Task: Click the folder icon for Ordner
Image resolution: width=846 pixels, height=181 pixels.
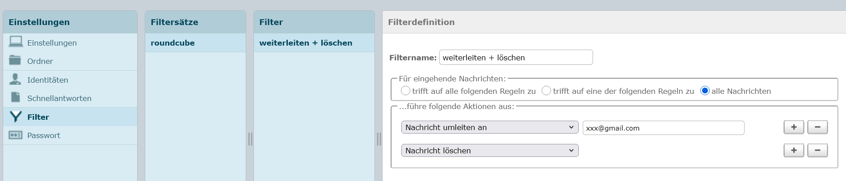Action: tap(15, 60)
